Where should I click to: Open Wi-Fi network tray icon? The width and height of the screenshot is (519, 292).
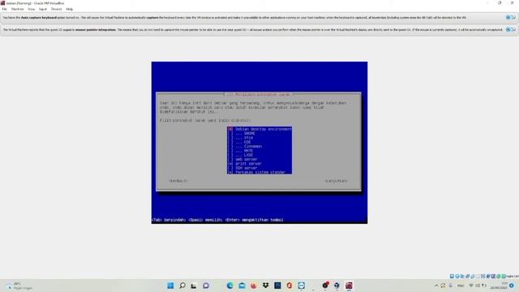(x=471, y=286)
